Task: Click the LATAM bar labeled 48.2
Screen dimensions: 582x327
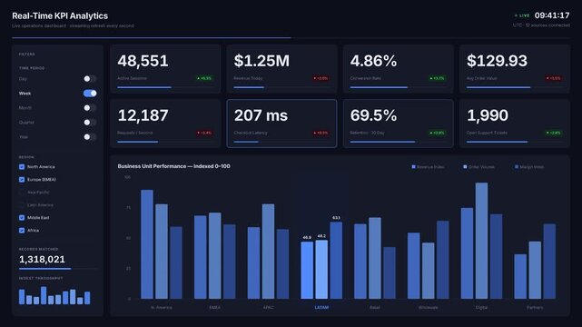Action: click(321, 270)
